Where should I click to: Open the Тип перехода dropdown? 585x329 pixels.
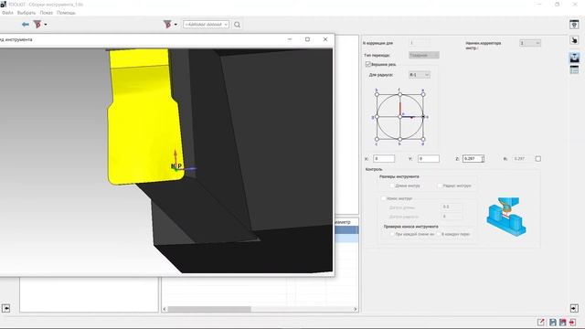pos(424,55)
